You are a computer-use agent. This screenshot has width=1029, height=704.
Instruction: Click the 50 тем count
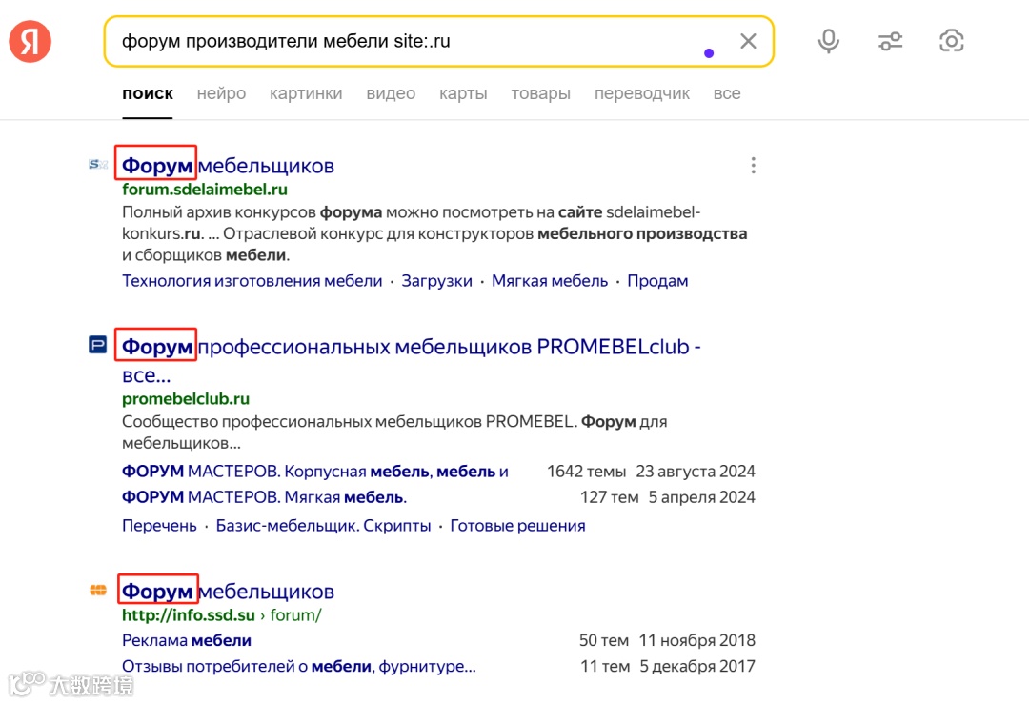604,640
